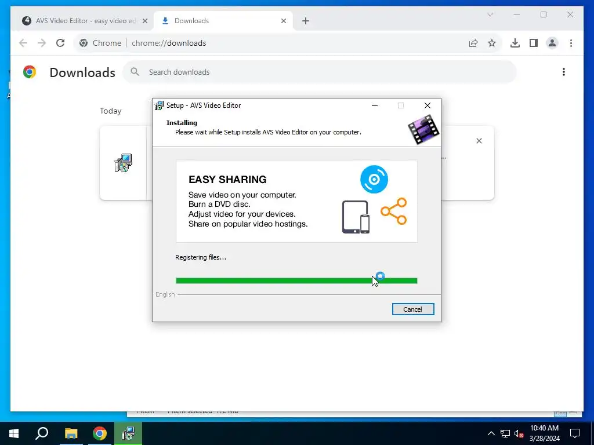594x445 pixels.
Task: Click the installer file icon in download entry
Action: click(x=123, y=163)
